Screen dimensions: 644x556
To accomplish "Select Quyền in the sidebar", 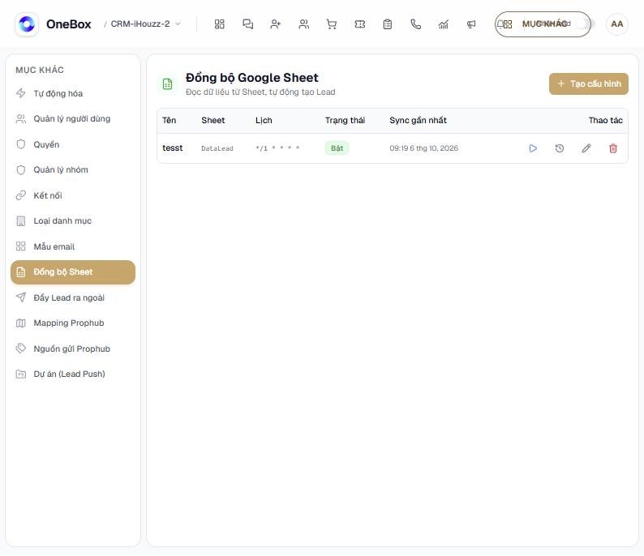I will (73, 144).
